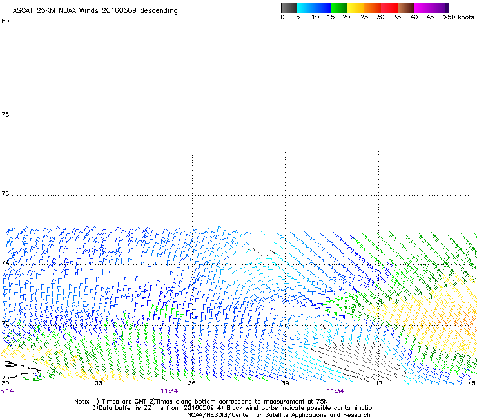477x419 pixels.
Task: Click the latitude label 72
Action: pos(5,323)
